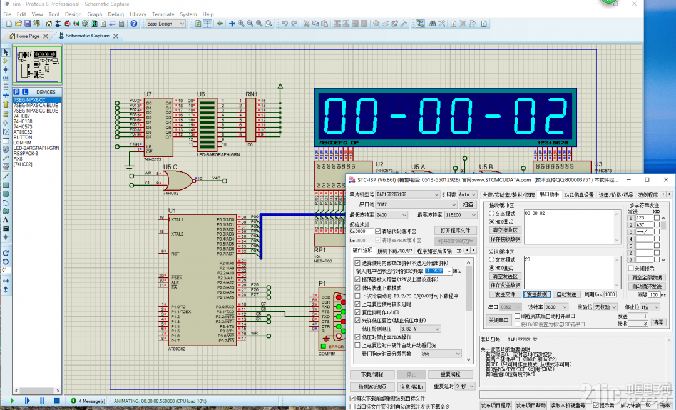Toggle '低压时禁止EEPROM操作' checkbox

point(357,337)
